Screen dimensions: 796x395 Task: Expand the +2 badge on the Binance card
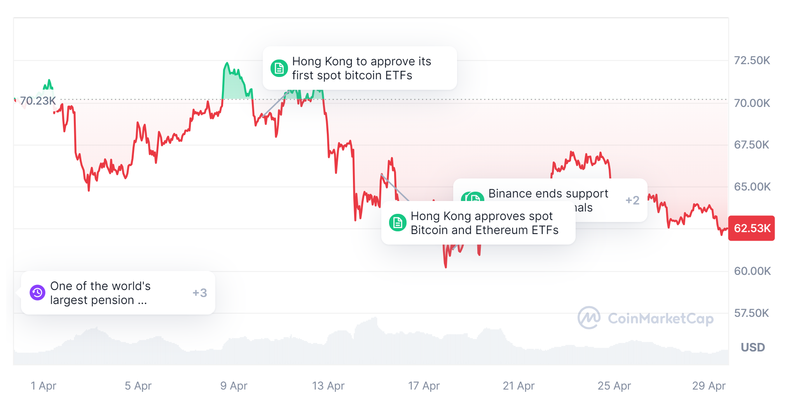tap(632, 200)
